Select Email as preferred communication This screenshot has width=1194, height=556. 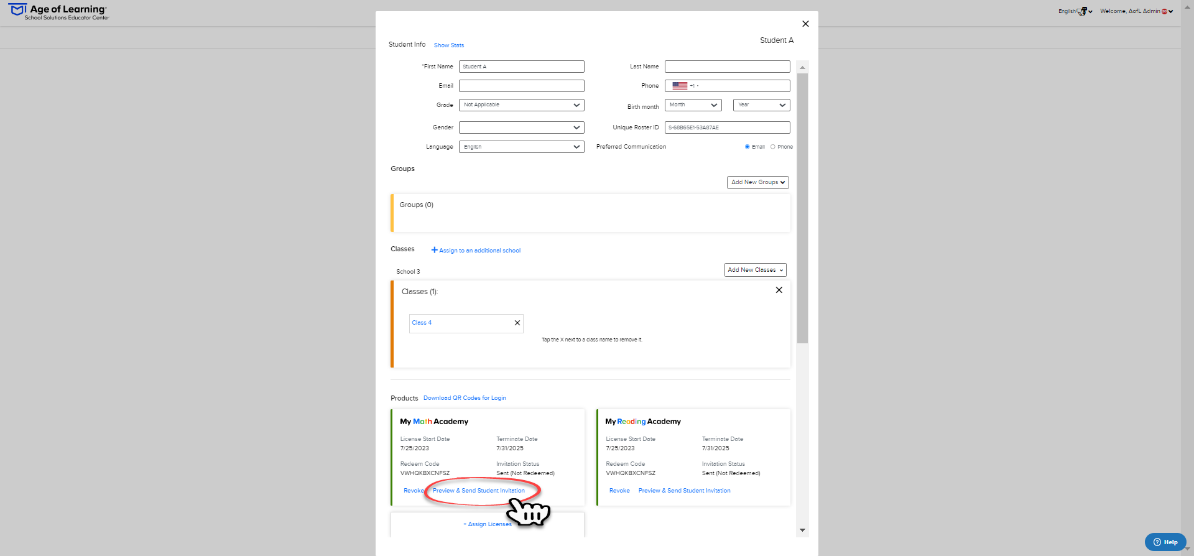coord(747,147)
